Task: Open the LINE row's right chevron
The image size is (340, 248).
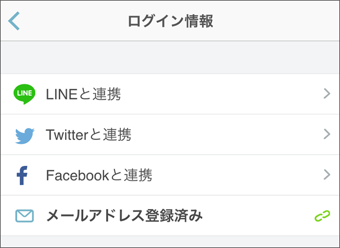Action: (327, 94)
